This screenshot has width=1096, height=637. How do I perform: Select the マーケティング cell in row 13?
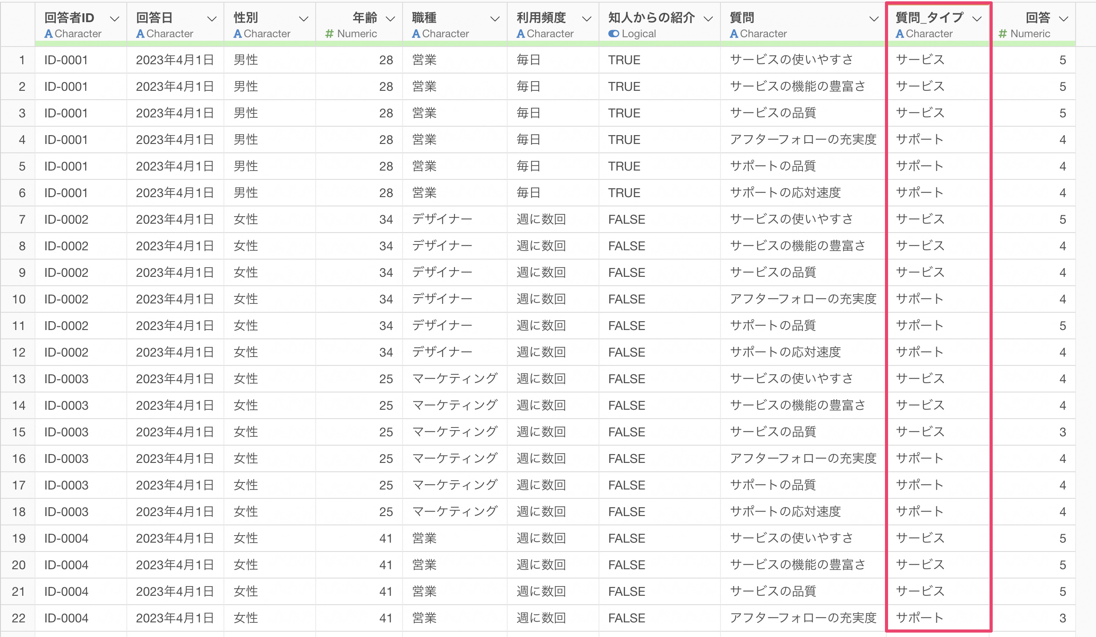point(455,379)
